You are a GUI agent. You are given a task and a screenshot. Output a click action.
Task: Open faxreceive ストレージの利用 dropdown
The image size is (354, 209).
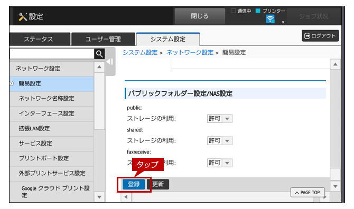(220, 163)
